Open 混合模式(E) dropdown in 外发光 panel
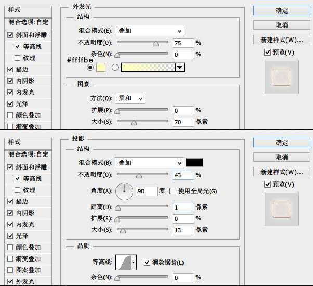 point(149,31)
